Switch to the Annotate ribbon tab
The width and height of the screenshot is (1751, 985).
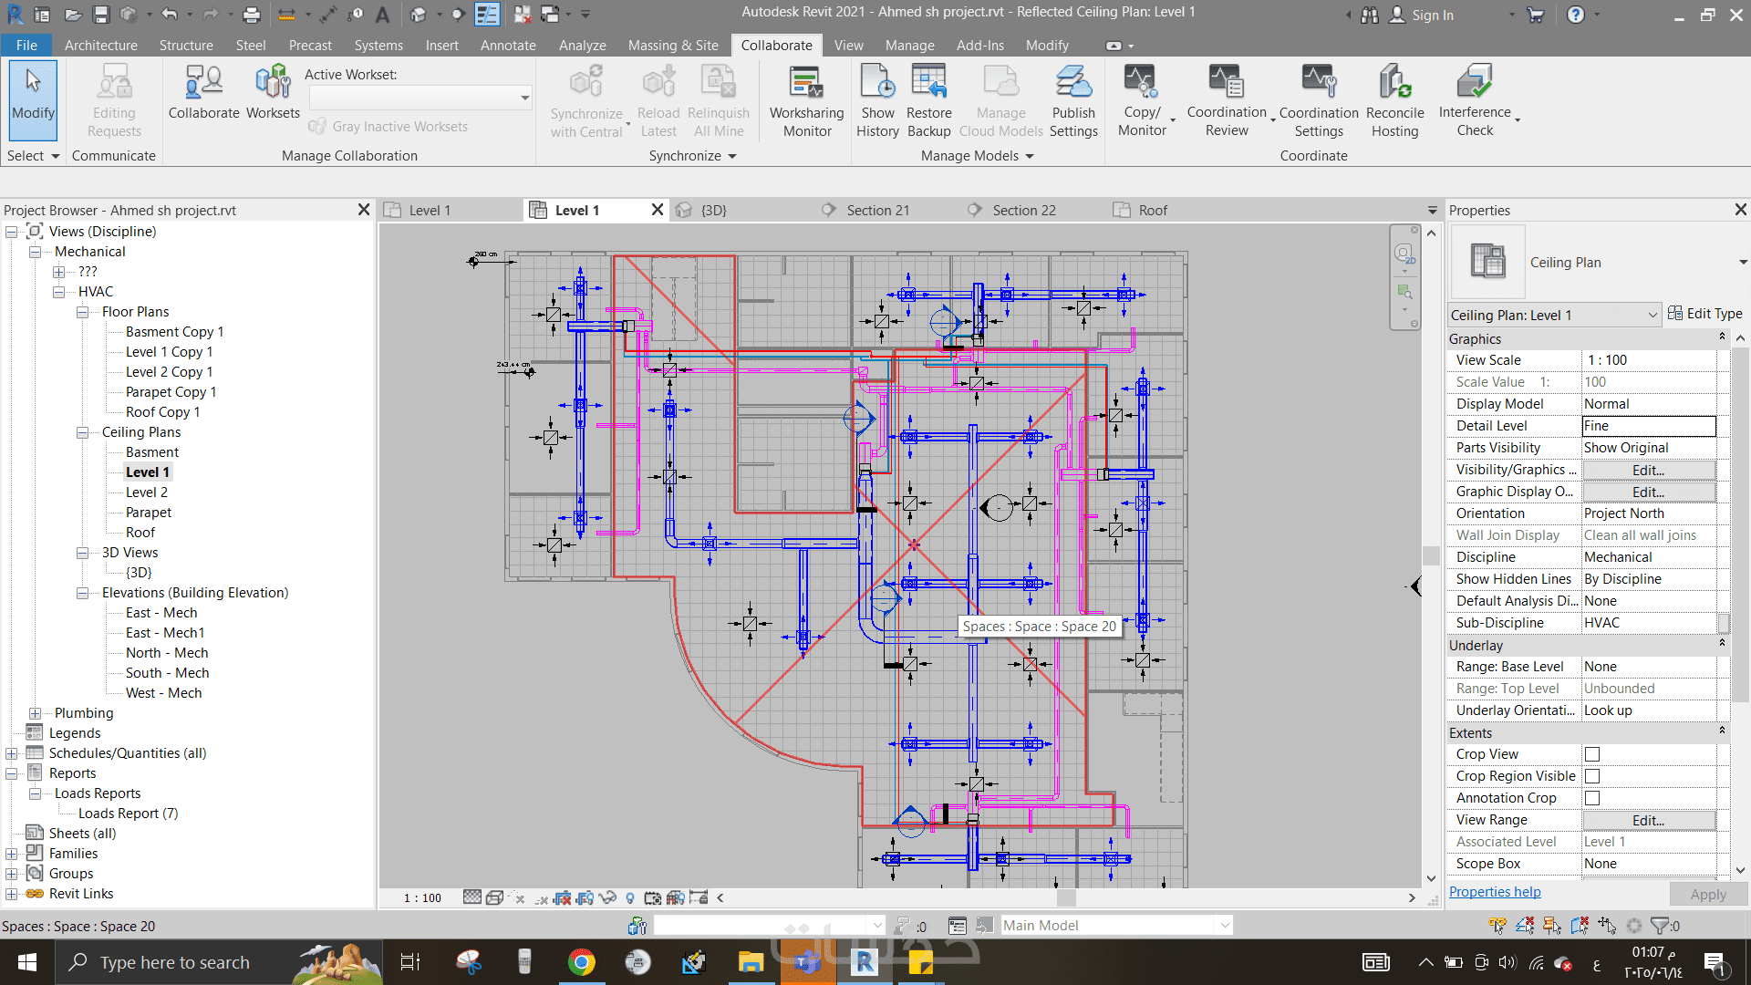[508, 46]
